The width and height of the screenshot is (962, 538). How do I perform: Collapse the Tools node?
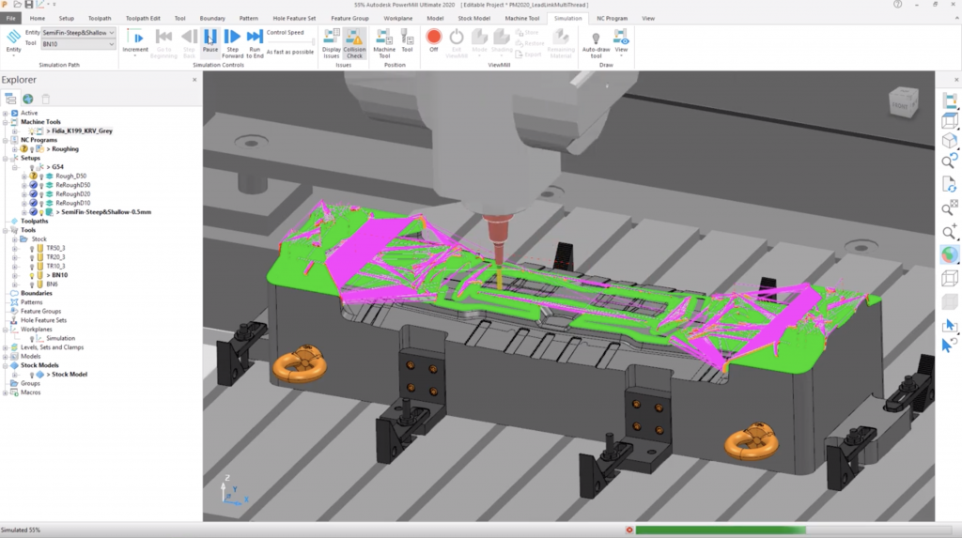click(6, 230)
